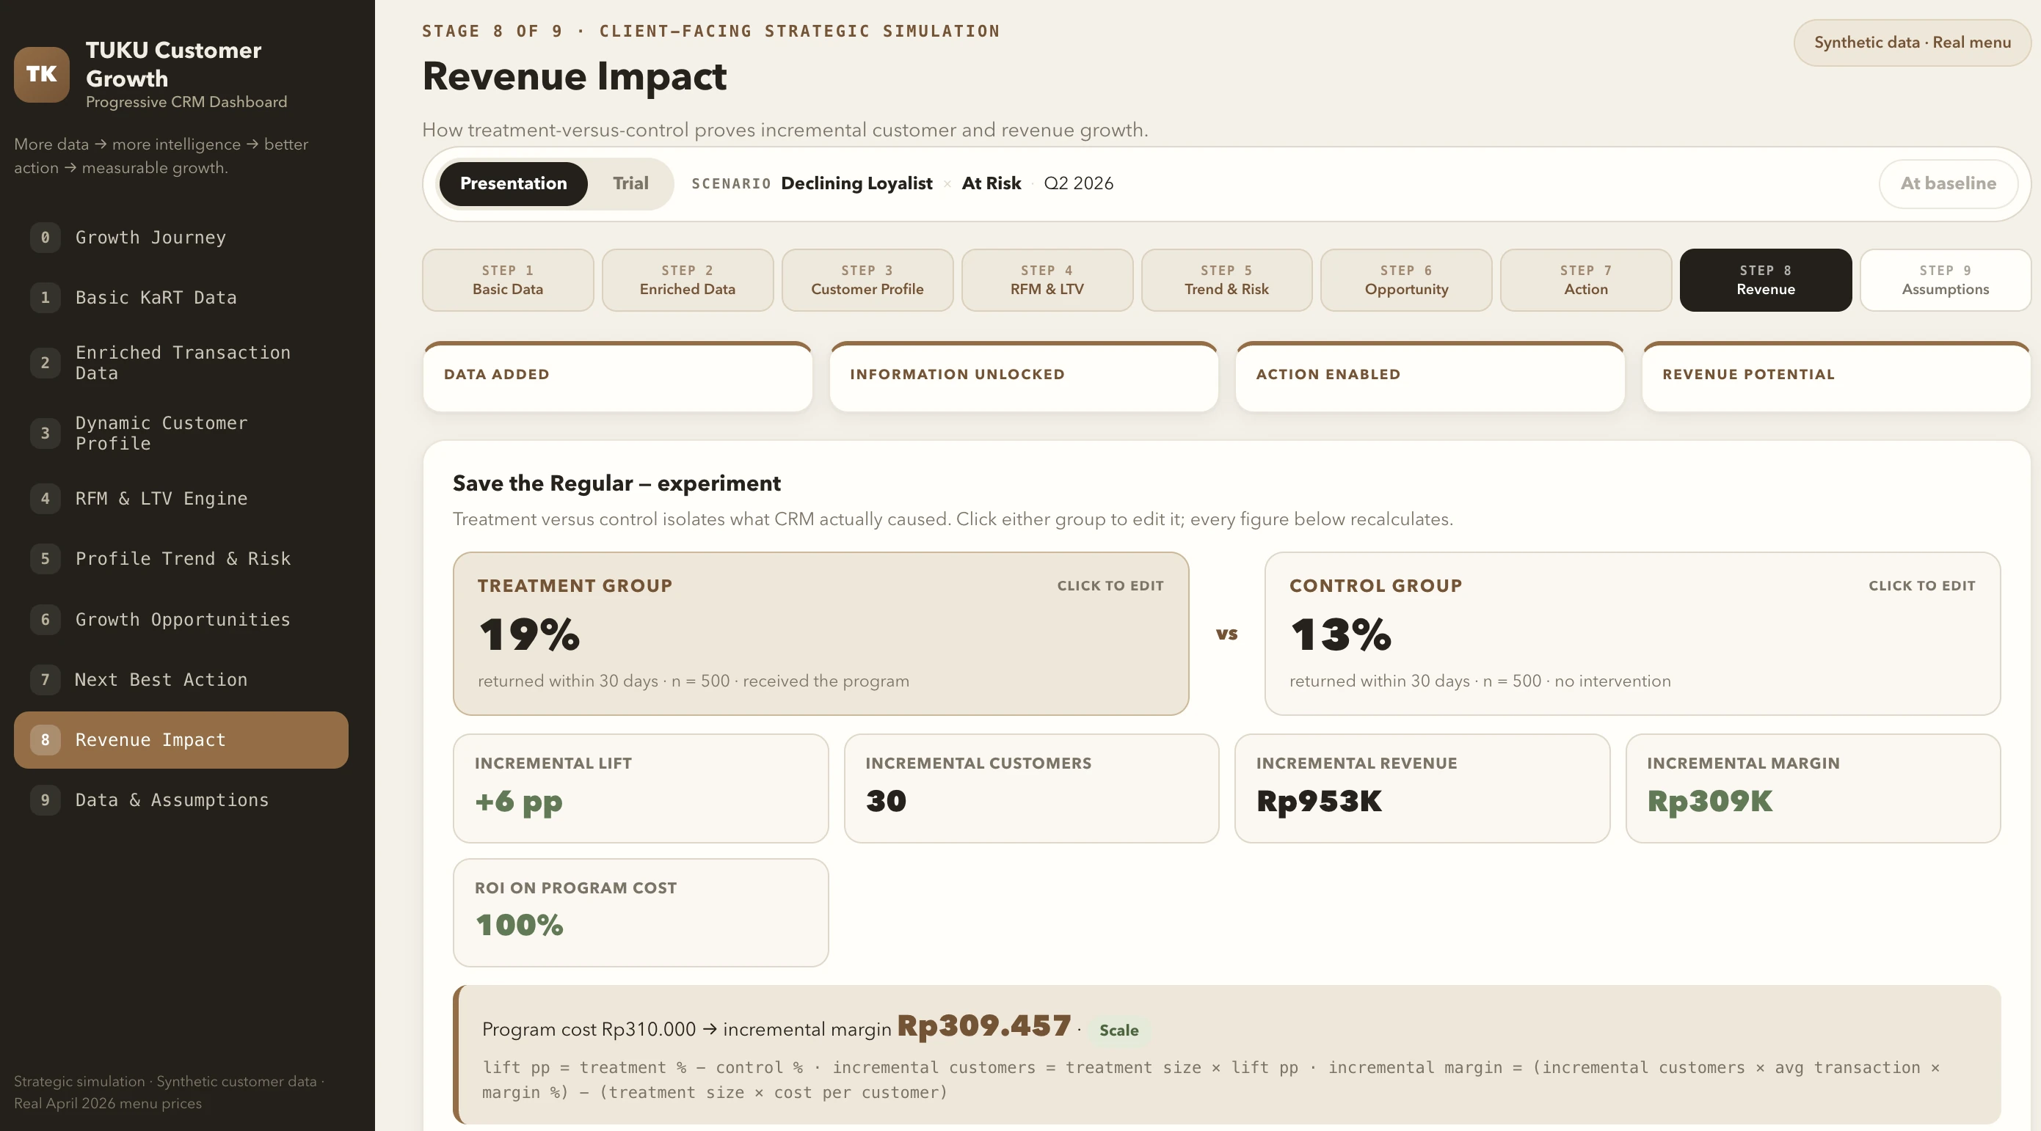Click the Rp309.457 incremental margin value
Image resolution: width=2041 pixels, height=1131 pixels.
[983, 1026]
